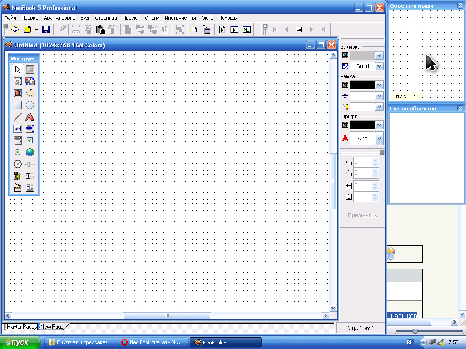Open the frame line width dropdown
The width and height of the screenshot is (466, 349).
pos(379,96)
